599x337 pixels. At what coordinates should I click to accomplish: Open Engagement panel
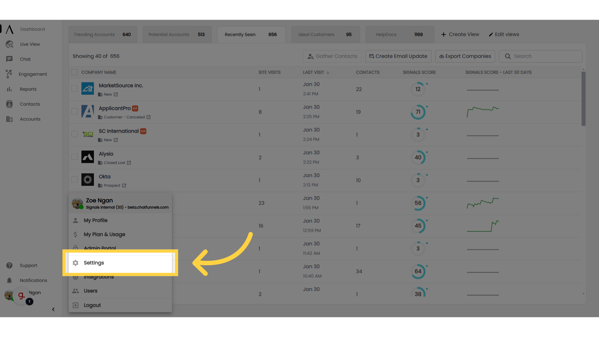click(x=33, y=74)
